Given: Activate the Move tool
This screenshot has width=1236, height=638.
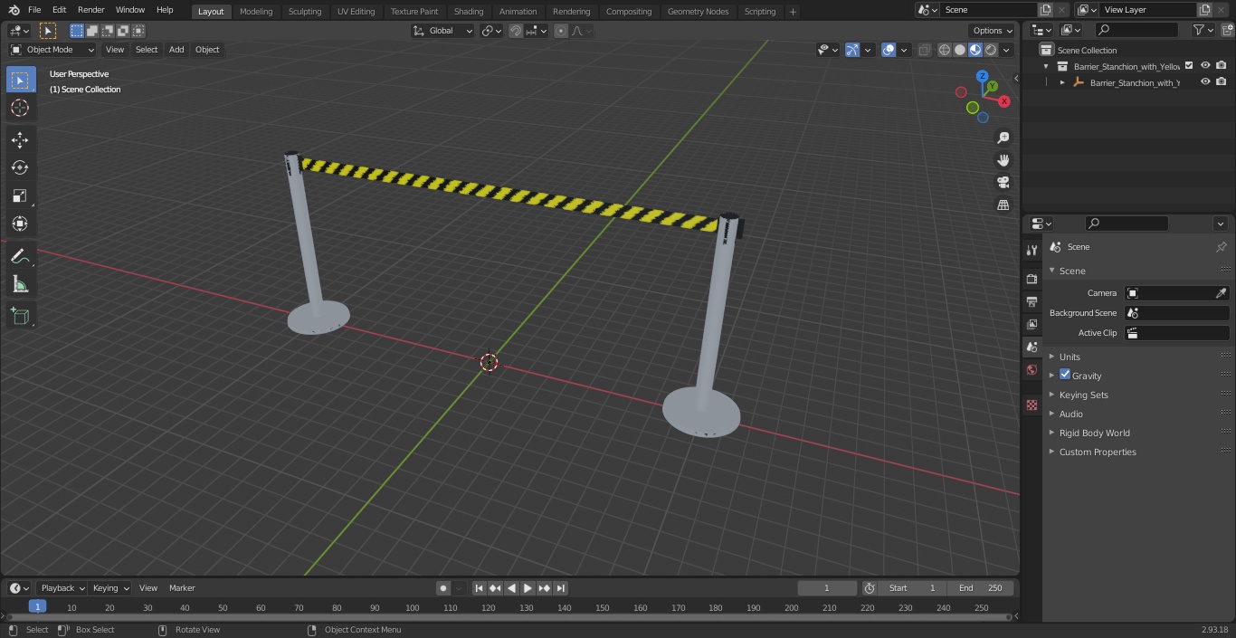Looking at the screenshot, I should [20, 139].
